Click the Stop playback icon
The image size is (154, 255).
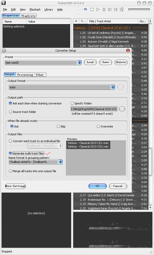pos(92,9)
